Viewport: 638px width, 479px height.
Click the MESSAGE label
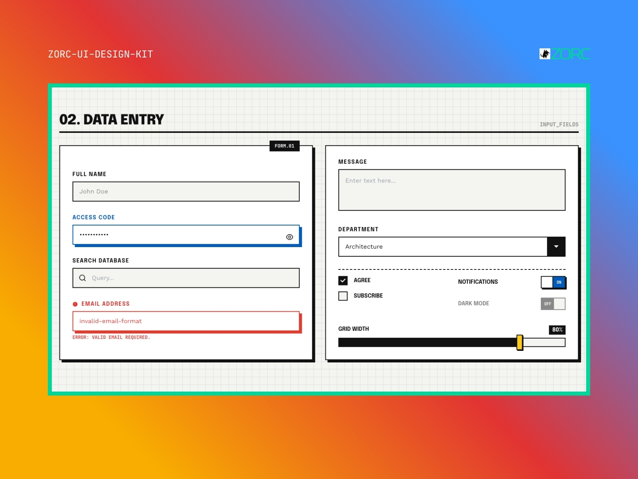pyautogui.click(x=352, y=162)
